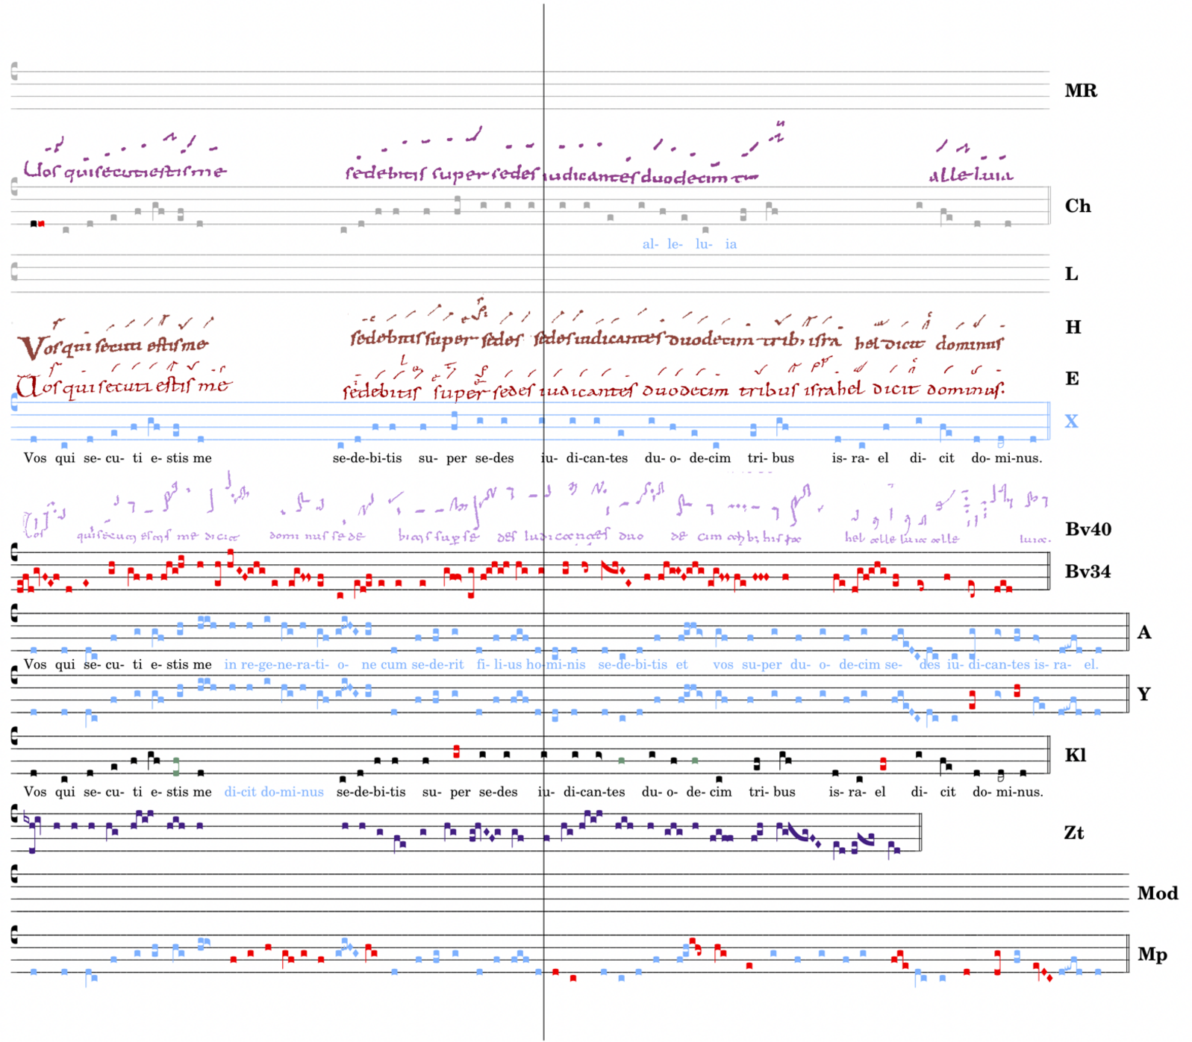Click the Zt staff label
Viewport: 1192px width, 1042px height.
(1073, 833)
